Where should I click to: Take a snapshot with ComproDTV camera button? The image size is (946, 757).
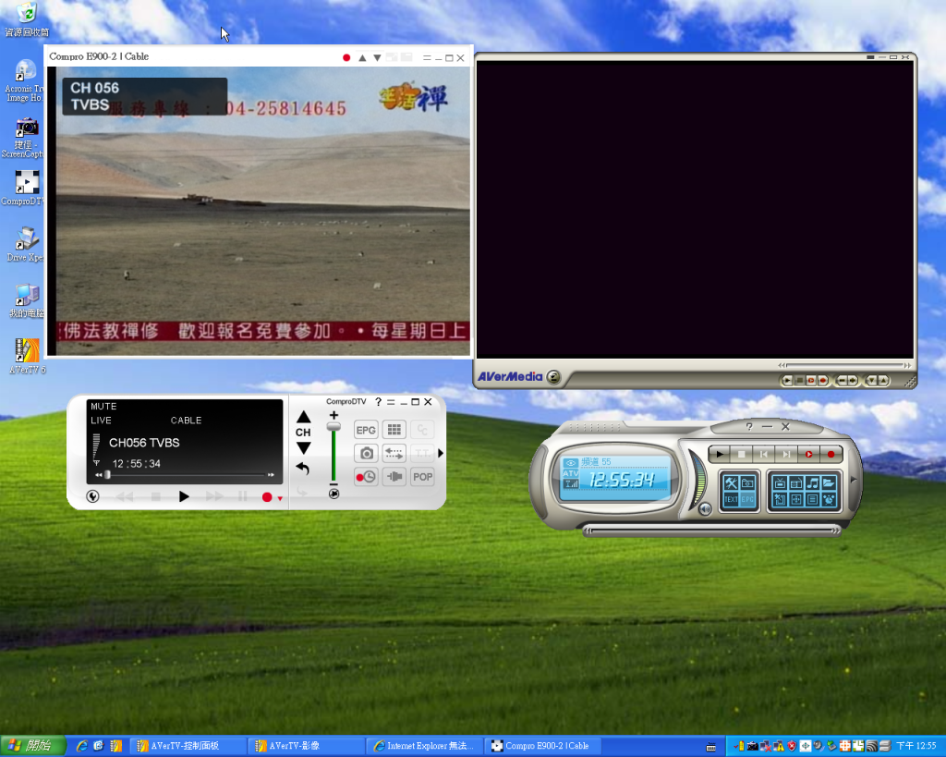(x=366, y=453)
